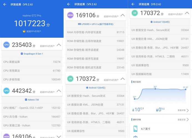Click the thermometer temperature icon
Viewport: 192px width, 138px height.
[x=133, y=110]
